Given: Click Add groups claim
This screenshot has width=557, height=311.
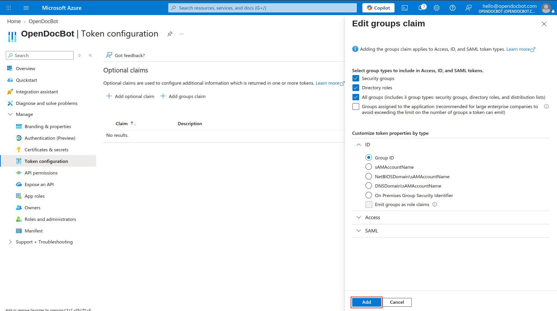Looking at the screenshot, I should tap(183, 96).
